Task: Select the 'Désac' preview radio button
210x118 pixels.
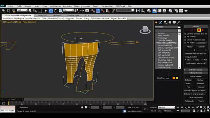Action: [185, 60]
